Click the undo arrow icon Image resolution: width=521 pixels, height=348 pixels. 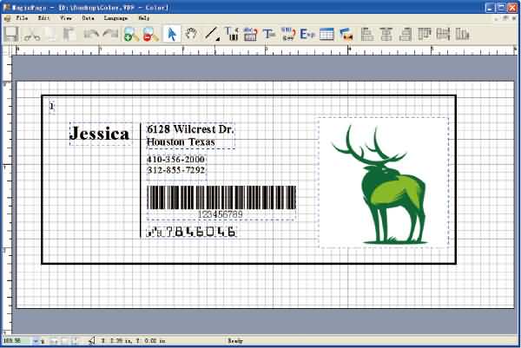point(90,35)
